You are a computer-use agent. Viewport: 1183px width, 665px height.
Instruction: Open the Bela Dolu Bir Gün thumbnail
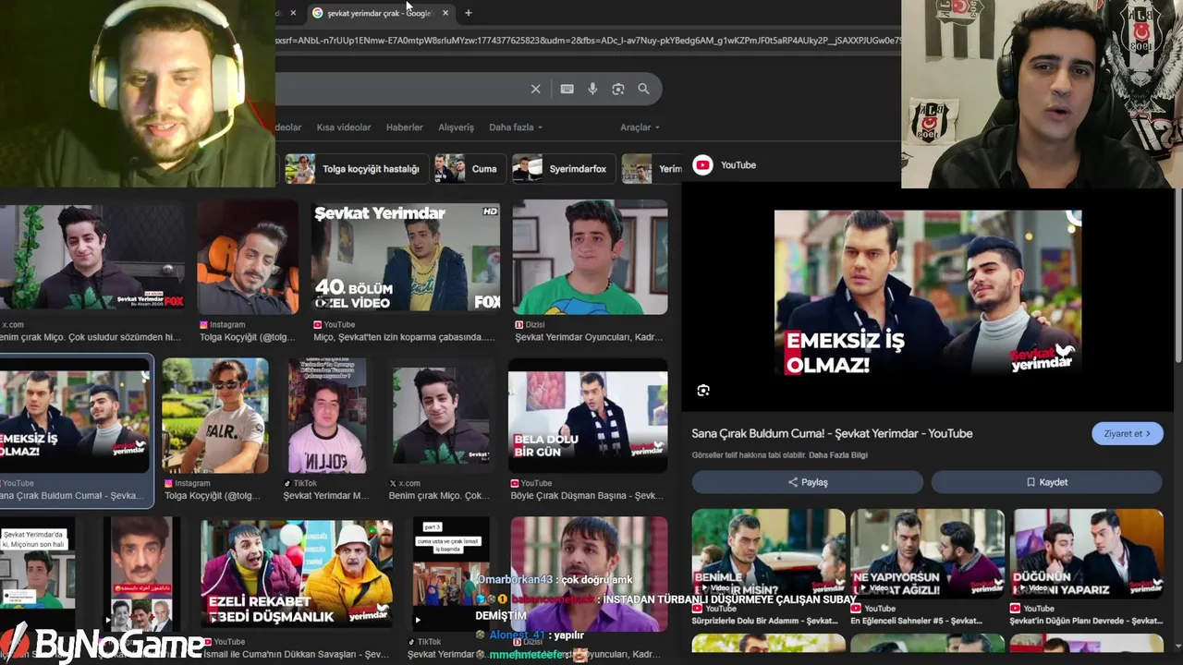point(588,416)
